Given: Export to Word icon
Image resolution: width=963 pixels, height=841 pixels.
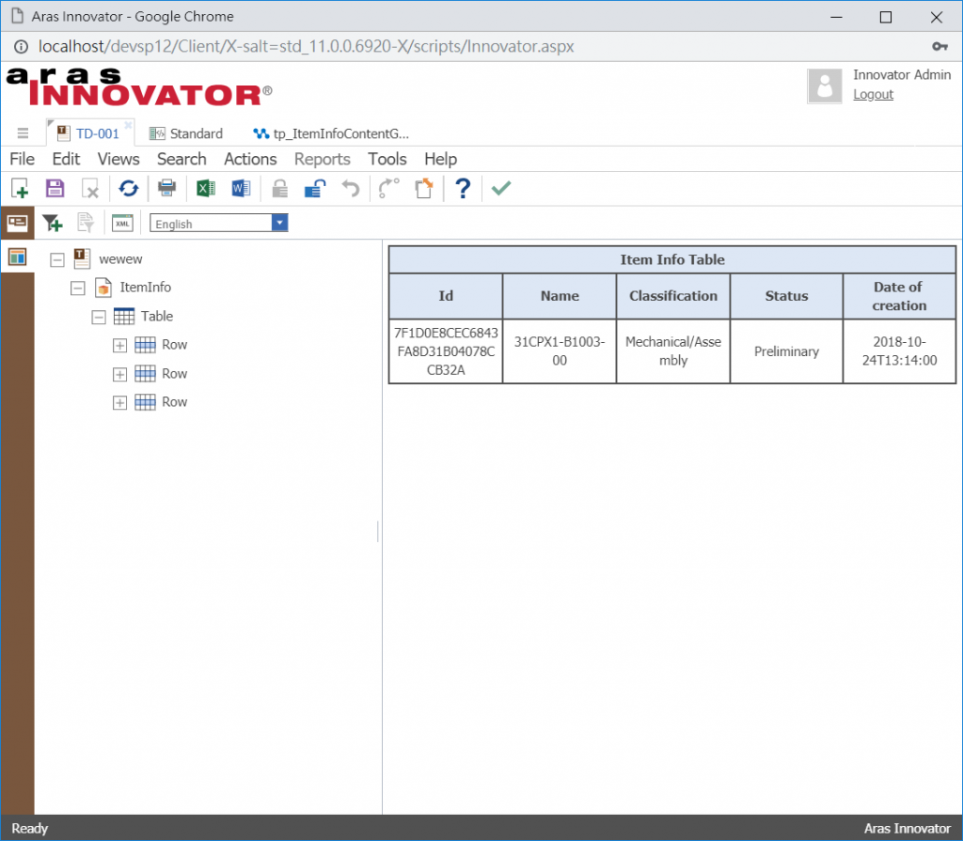Looking at the screenshot, I should (242, 188).
